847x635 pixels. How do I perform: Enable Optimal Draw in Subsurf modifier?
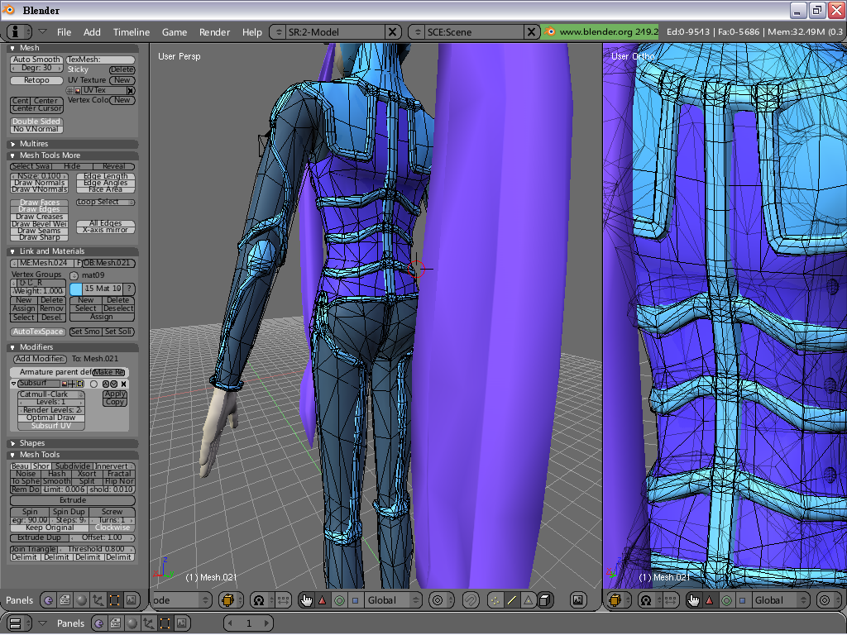pos(51,418)
